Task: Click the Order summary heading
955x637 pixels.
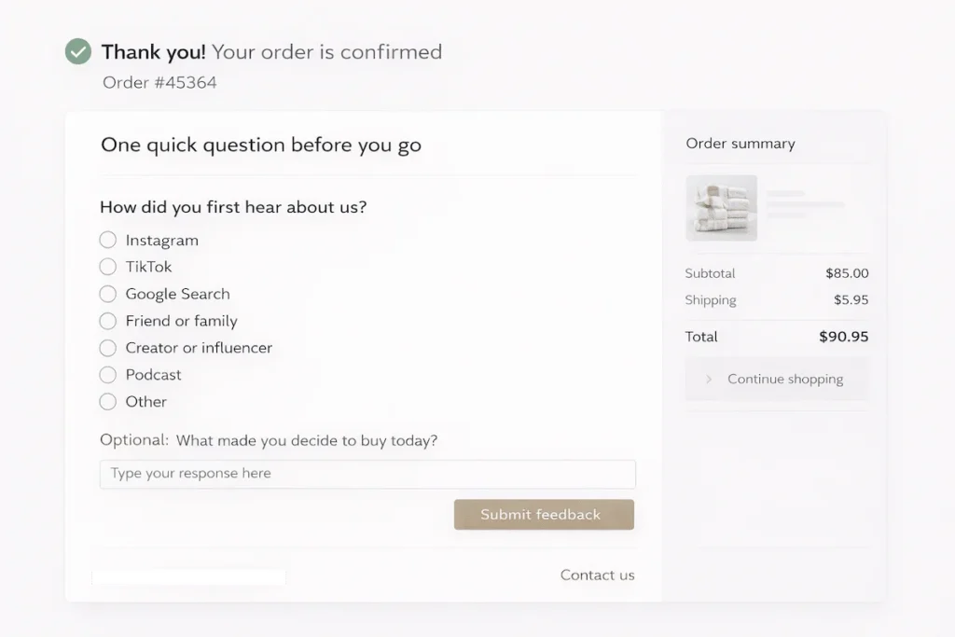Action: point(740,144)
